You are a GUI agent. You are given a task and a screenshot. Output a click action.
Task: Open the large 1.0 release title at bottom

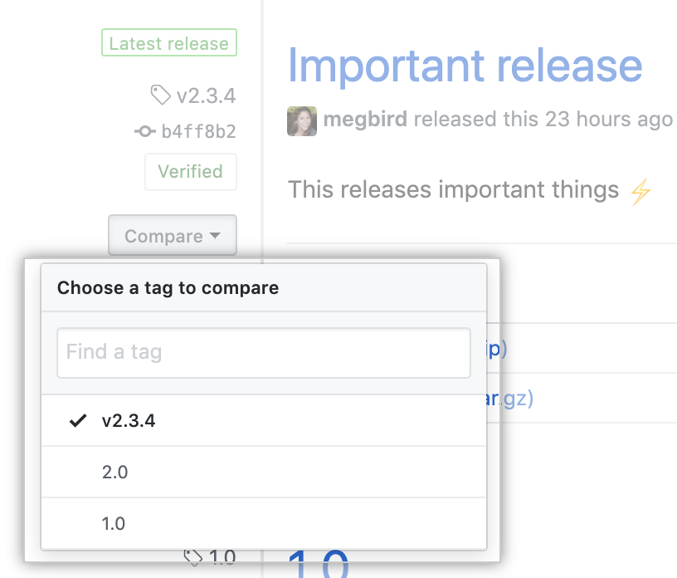319,565
